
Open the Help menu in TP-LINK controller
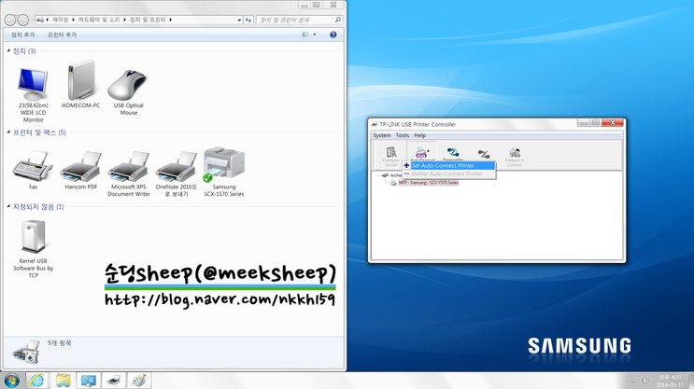[419, 135]
